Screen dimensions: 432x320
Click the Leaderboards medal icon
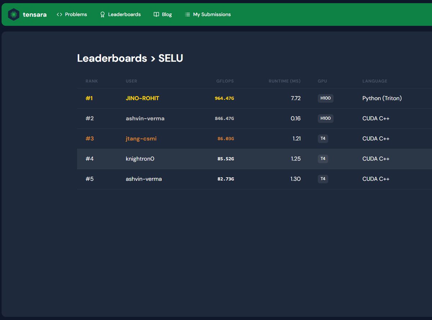pyautogui.click(x=102, y=14)
